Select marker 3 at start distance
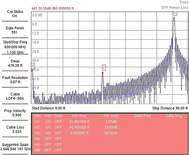The width and height of the screenshot is (189, 155). (x=33, y=66)
